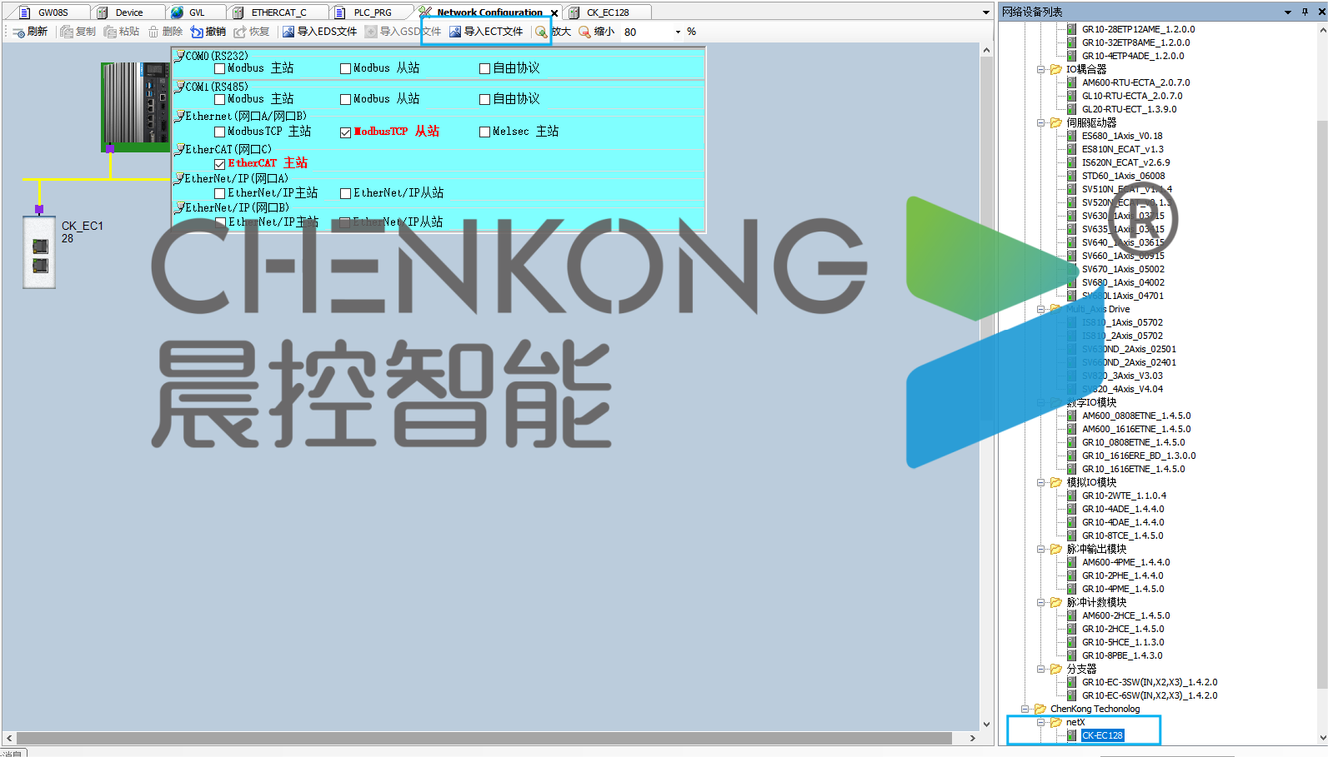Uncheck ModbusTCP 从站 checkbox
This screenshot has height=757, width=1328.
[345, 132]
